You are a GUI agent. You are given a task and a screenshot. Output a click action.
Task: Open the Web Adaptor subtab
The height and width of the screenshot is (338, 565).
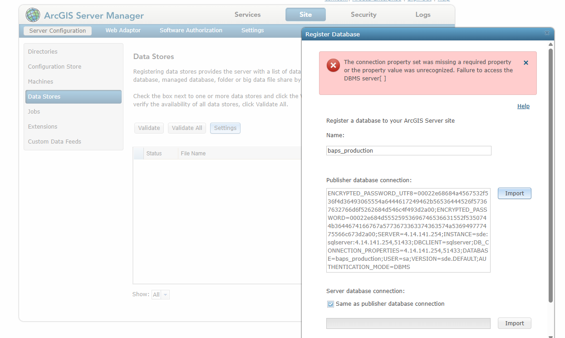pyautogui.click(x=123, y=30)
